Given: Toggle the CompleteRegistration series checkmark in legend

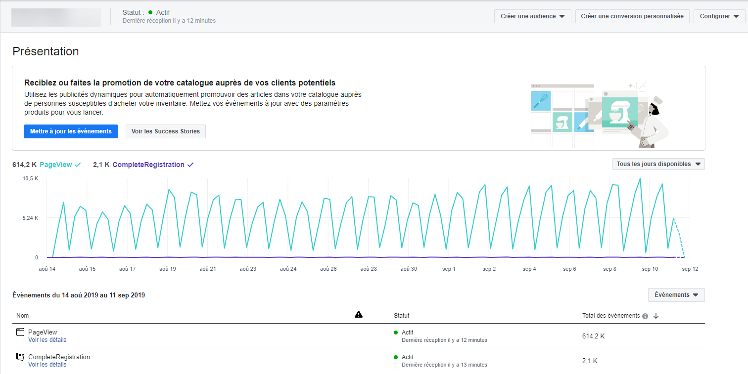Looking at the screenshot, I should pos(190,165).
